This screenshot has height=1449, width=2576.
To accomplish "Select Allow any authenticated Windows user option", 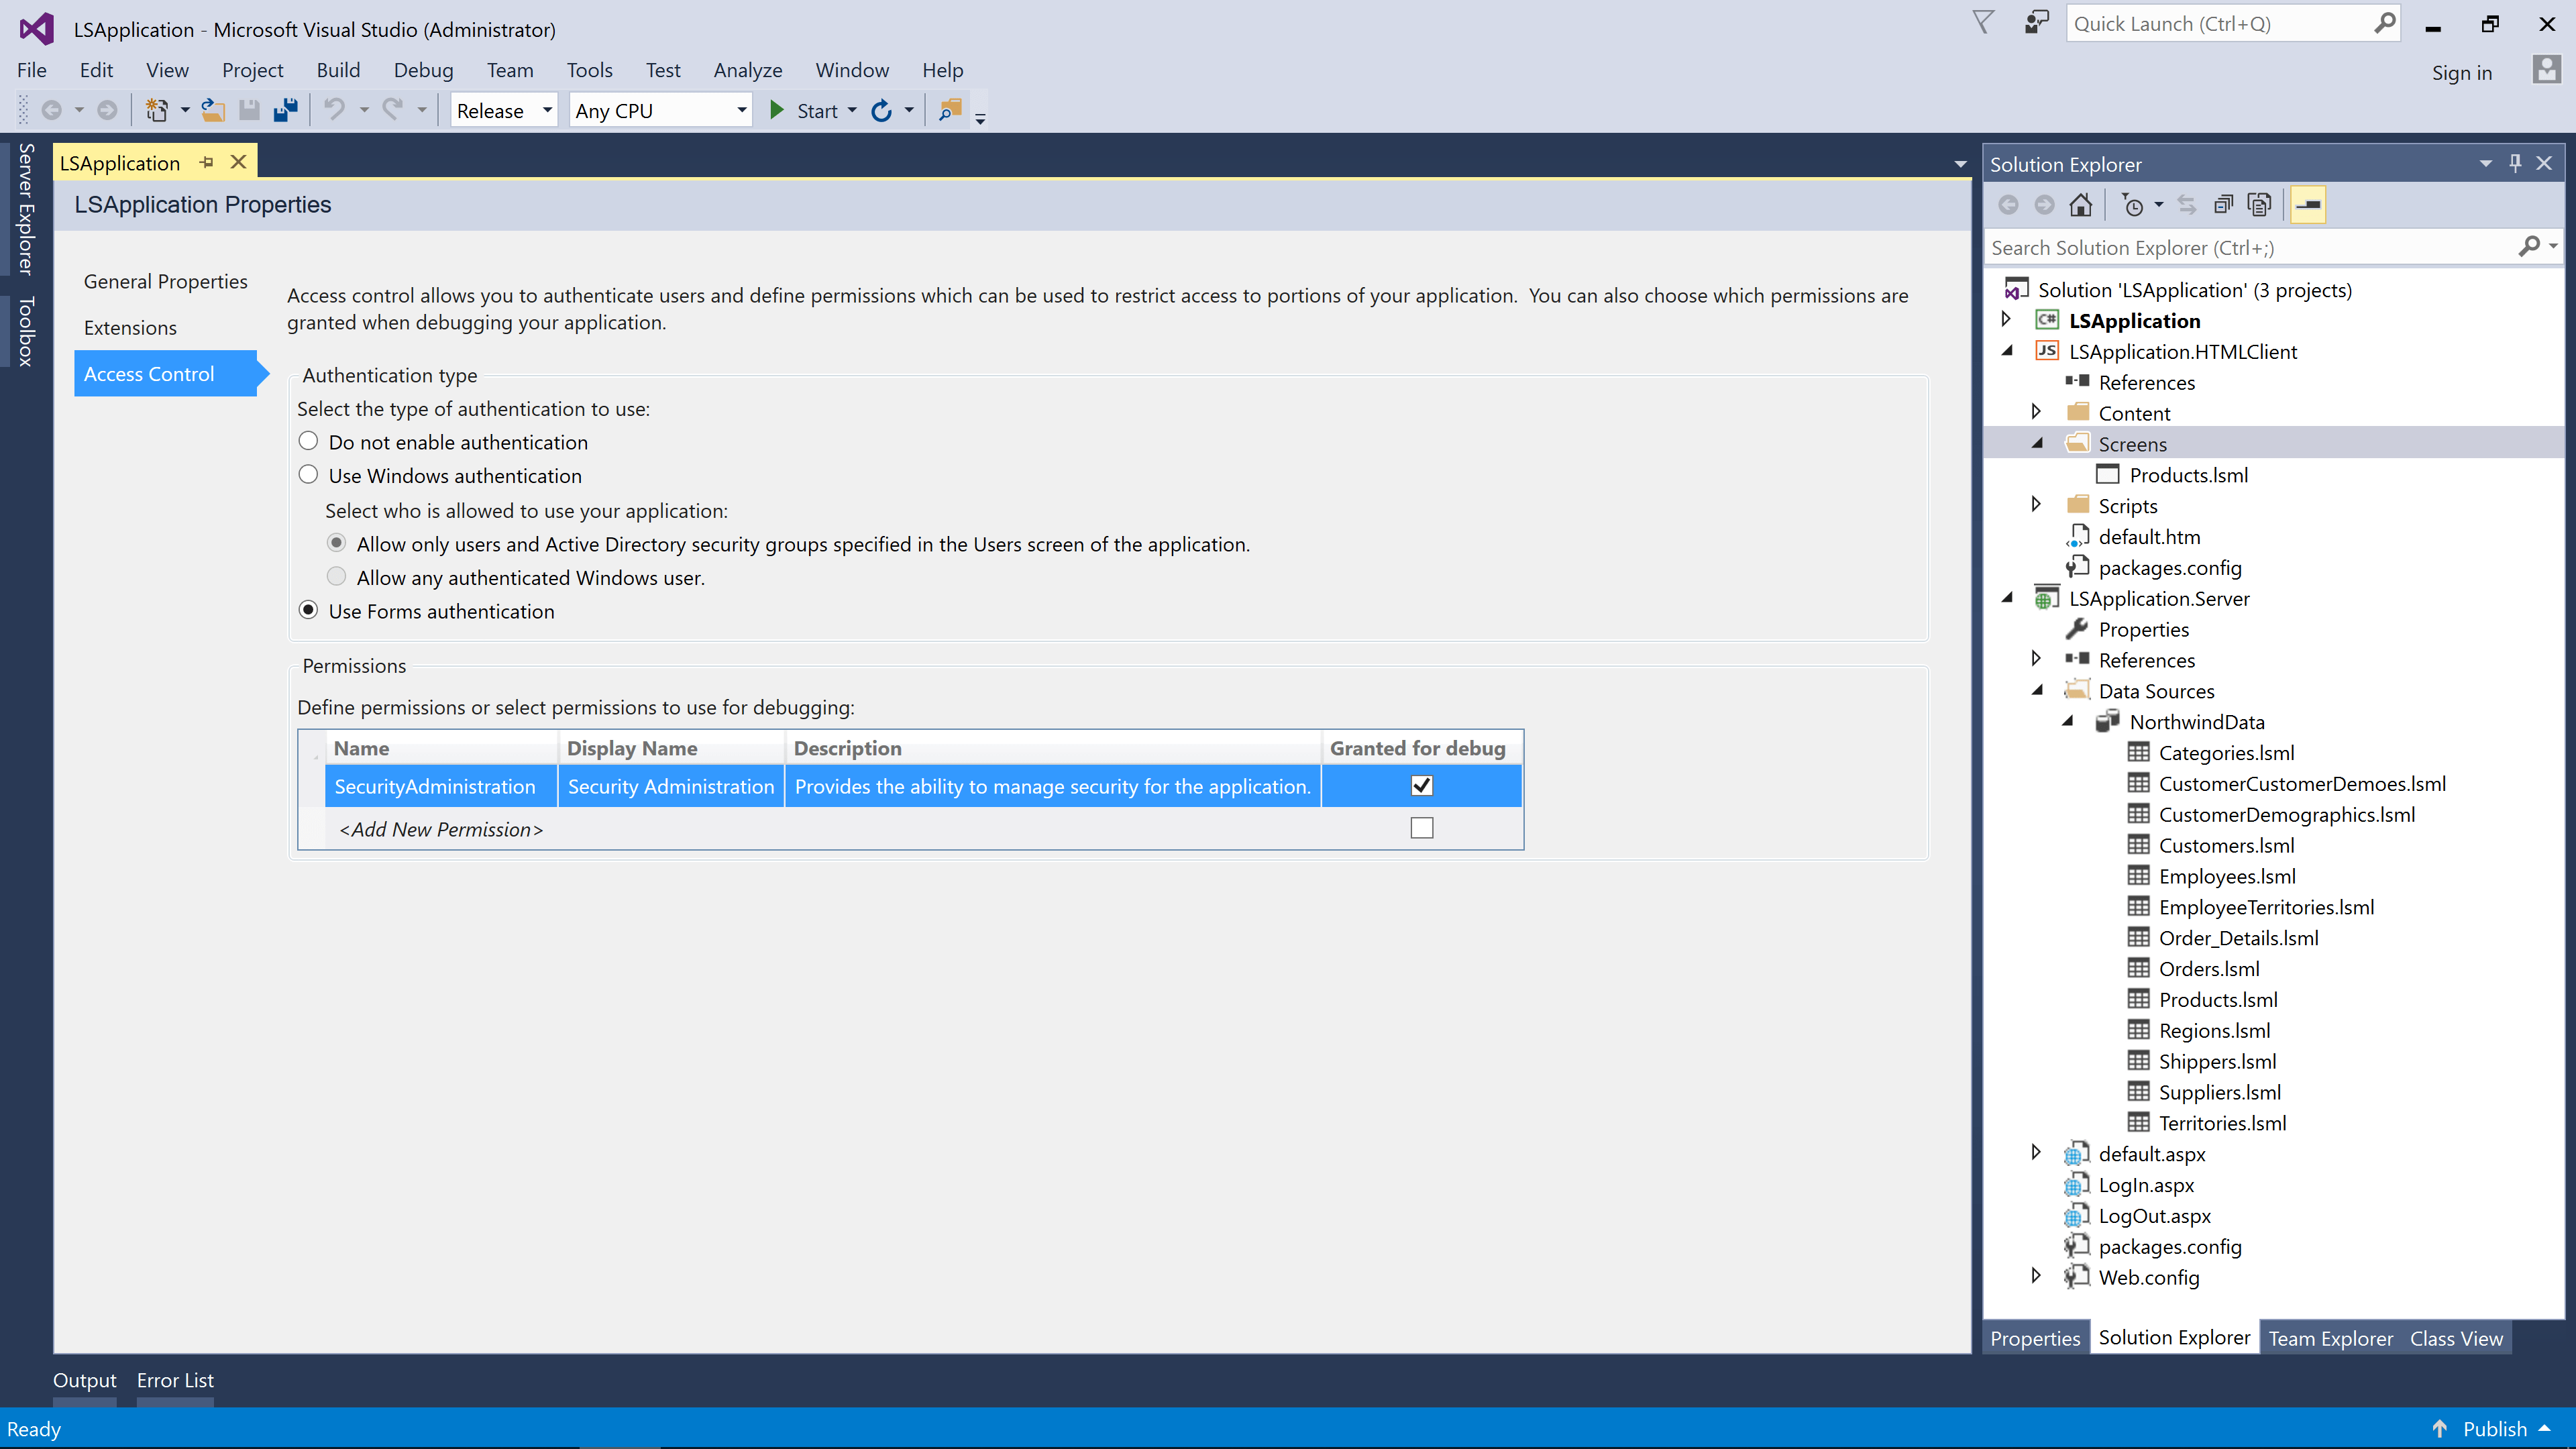I will click(336, 577).
